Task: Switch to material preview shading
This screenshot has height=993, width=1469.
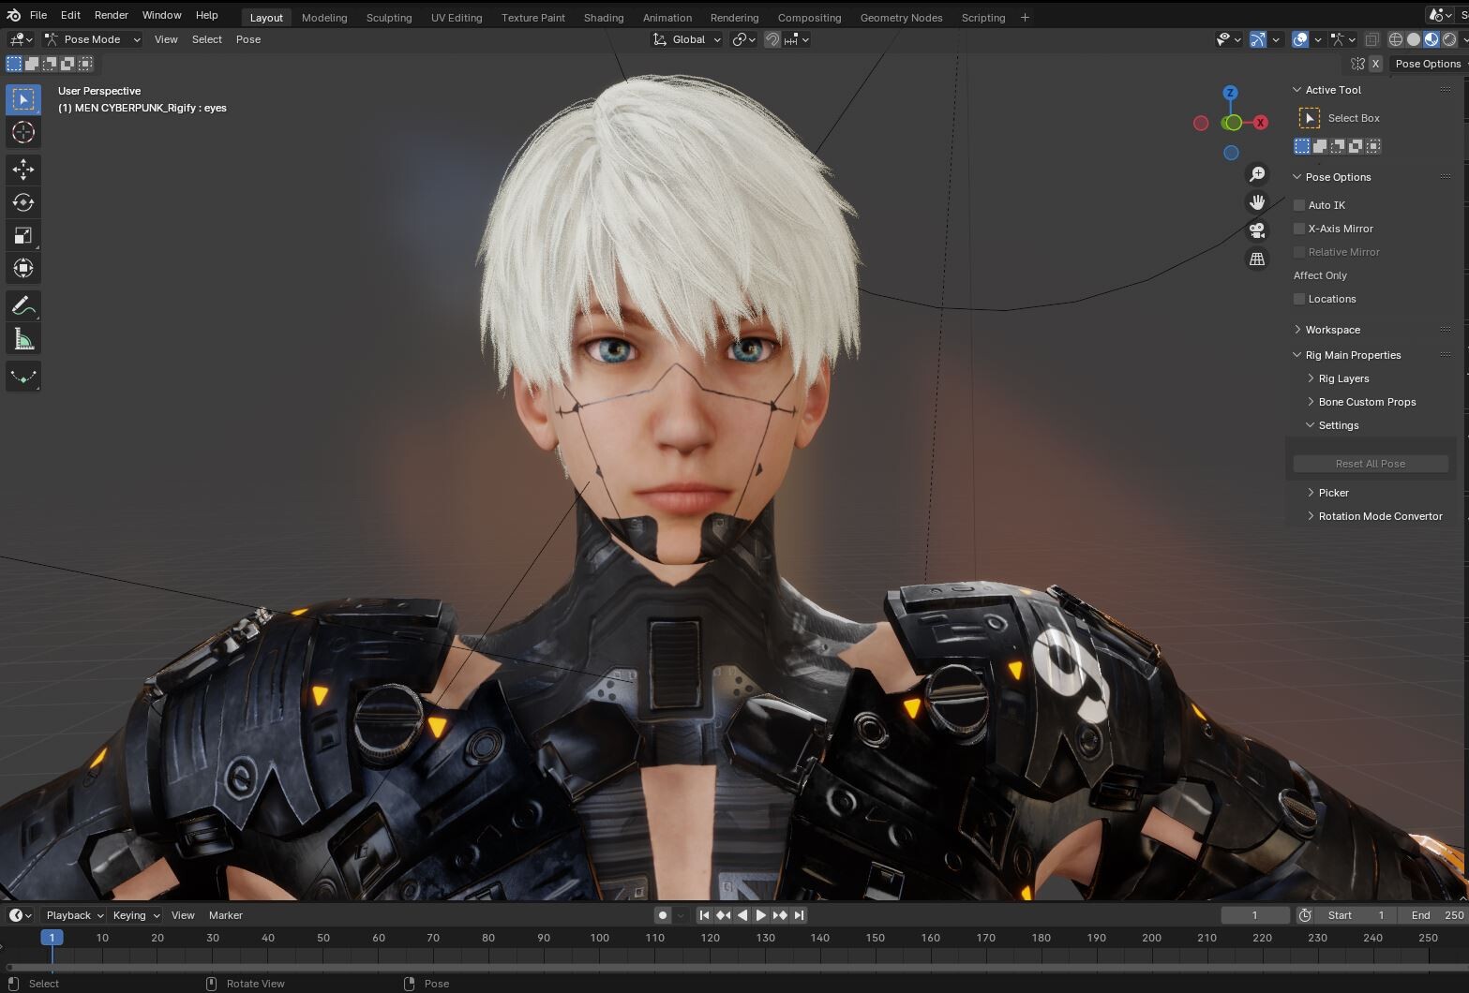Action: [x=1432, y=39]
